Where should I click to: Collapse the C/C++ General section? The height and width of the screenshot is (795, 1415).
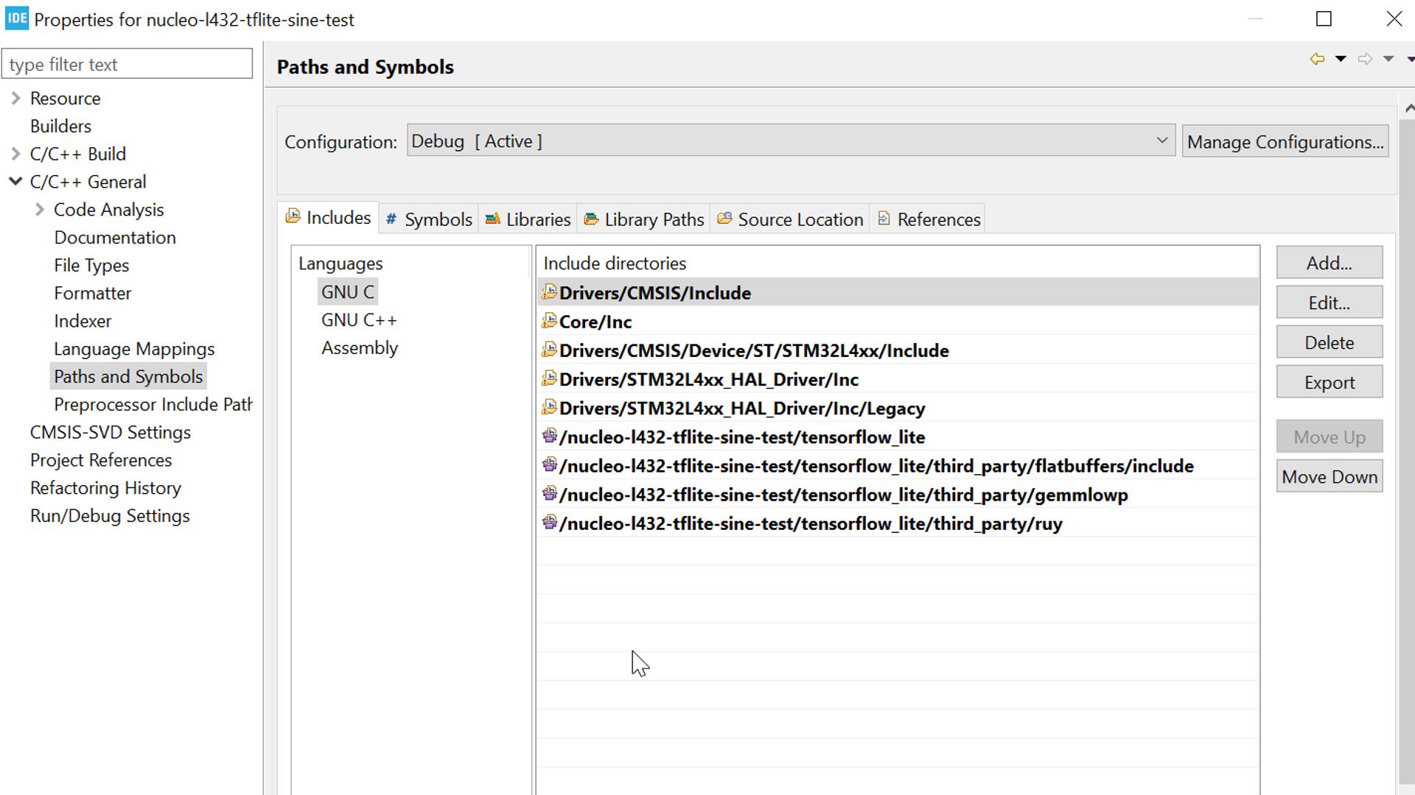(x=15, y=181)
